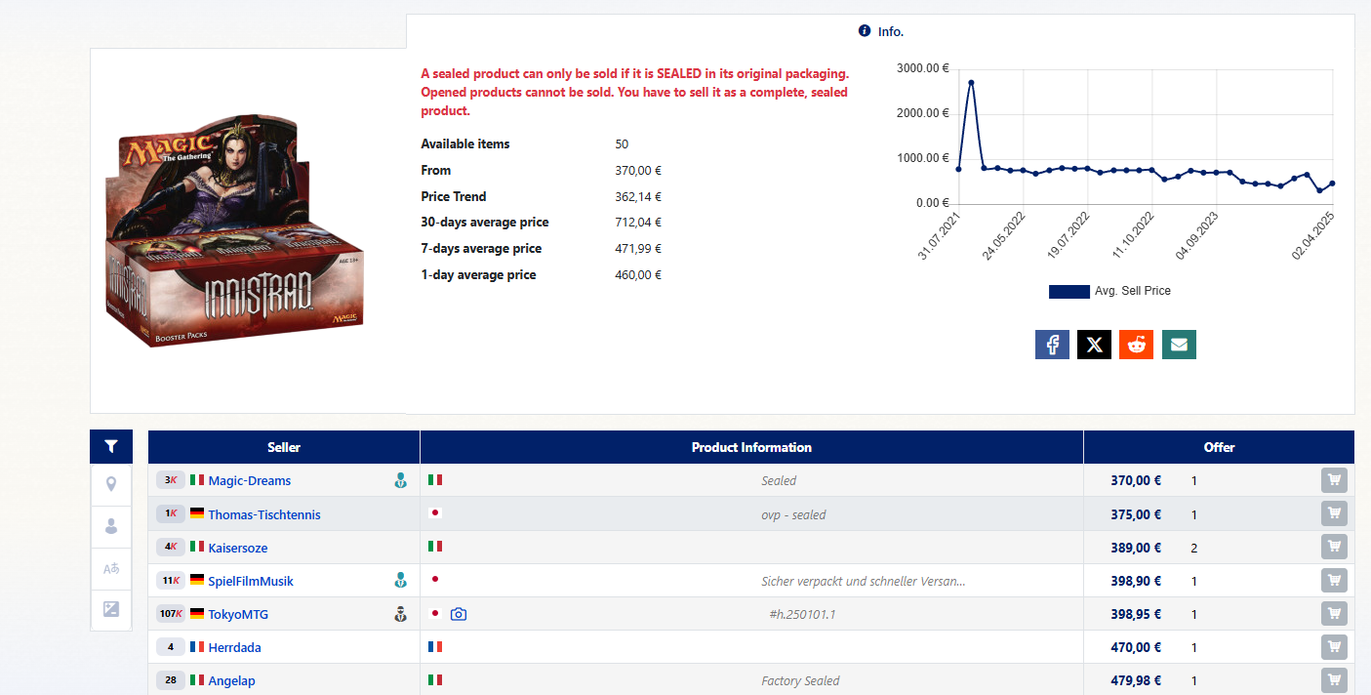Open SpielFilmMusik seller profile

coord(250,581)
